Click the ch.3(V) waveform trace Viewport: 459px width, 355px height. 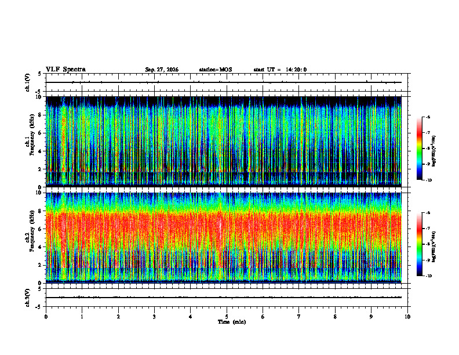(x=224, y=298)
